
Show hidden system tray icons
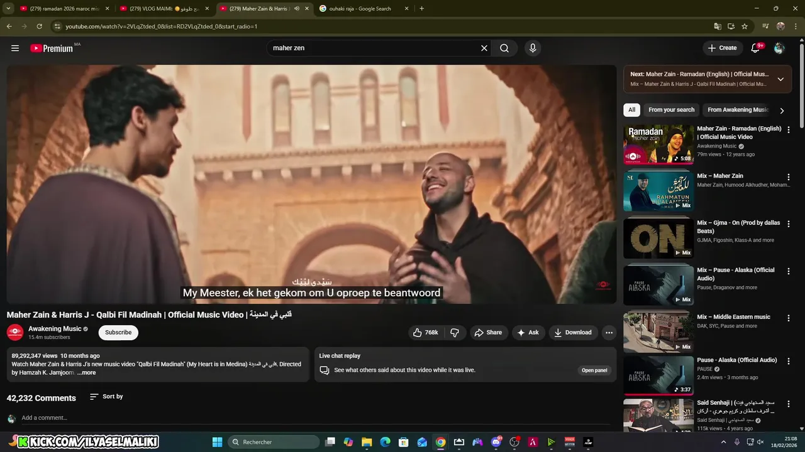pyautogui.click(x=723, y=442)
